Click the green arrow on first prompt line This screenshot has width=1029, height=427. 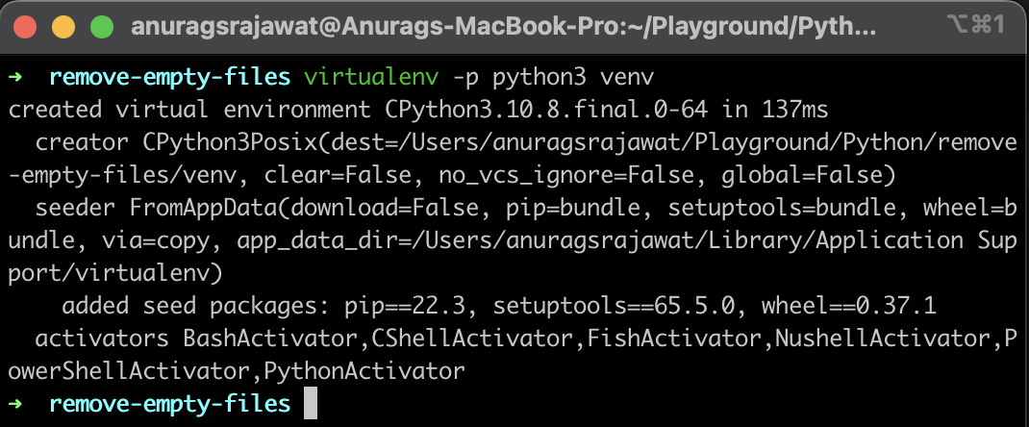coord(15,77)
